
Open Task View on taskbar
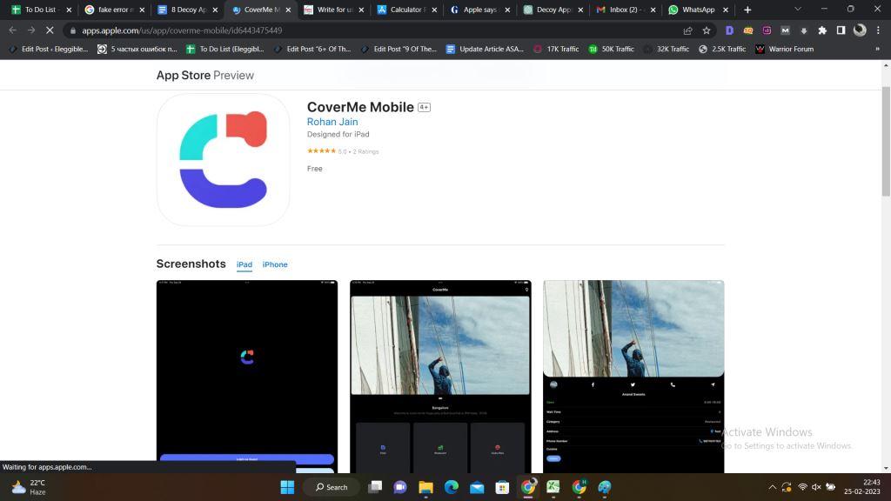[x=375, y=487]
